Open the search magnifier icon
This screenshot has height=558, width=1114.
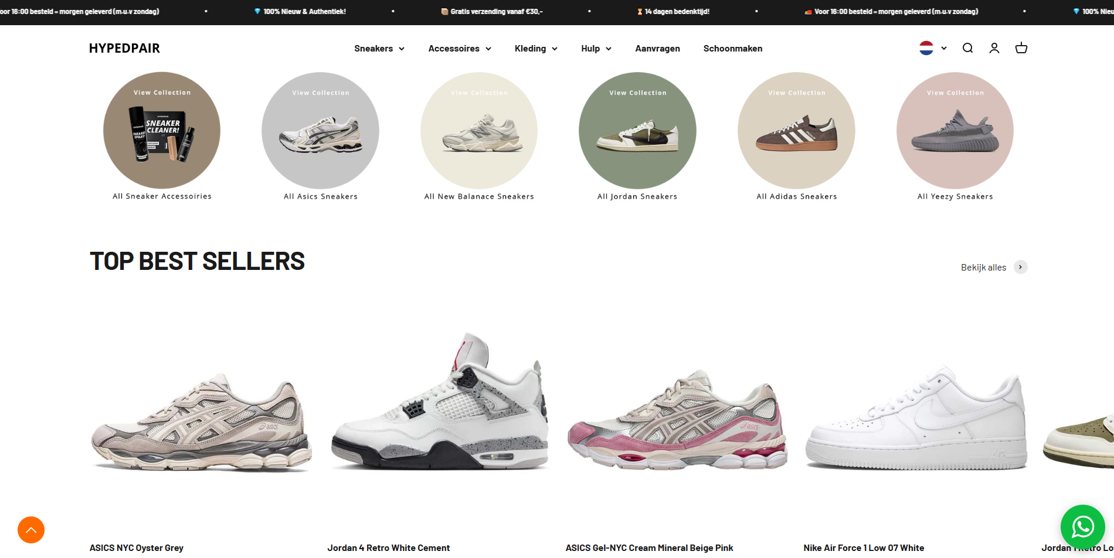[x=967, y=48]
